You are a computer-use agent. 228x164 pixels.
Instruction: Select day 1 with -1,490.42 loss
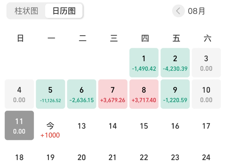[x=144, y=62]
